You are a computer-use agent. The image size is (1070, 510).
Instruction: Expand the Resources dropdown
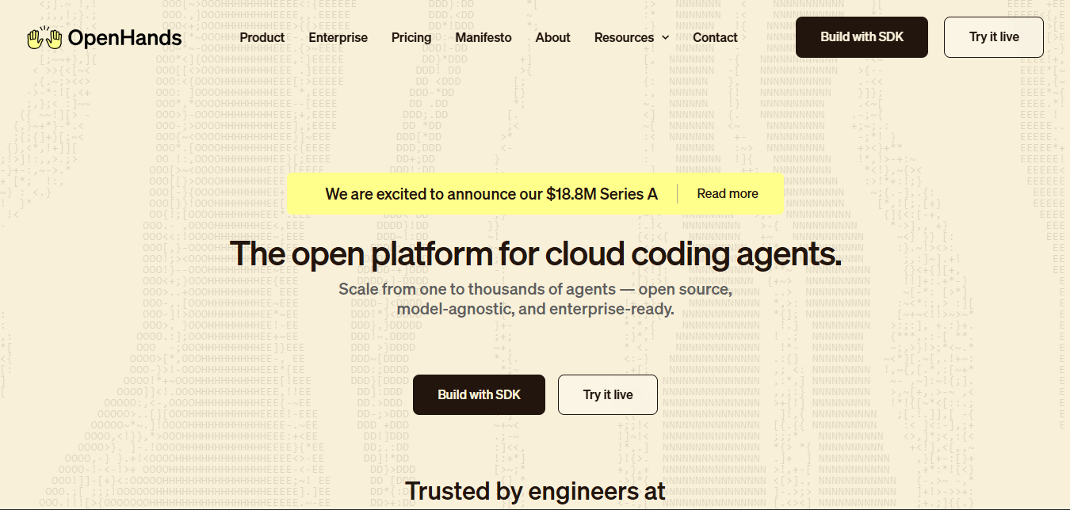(x=624, y=37)
